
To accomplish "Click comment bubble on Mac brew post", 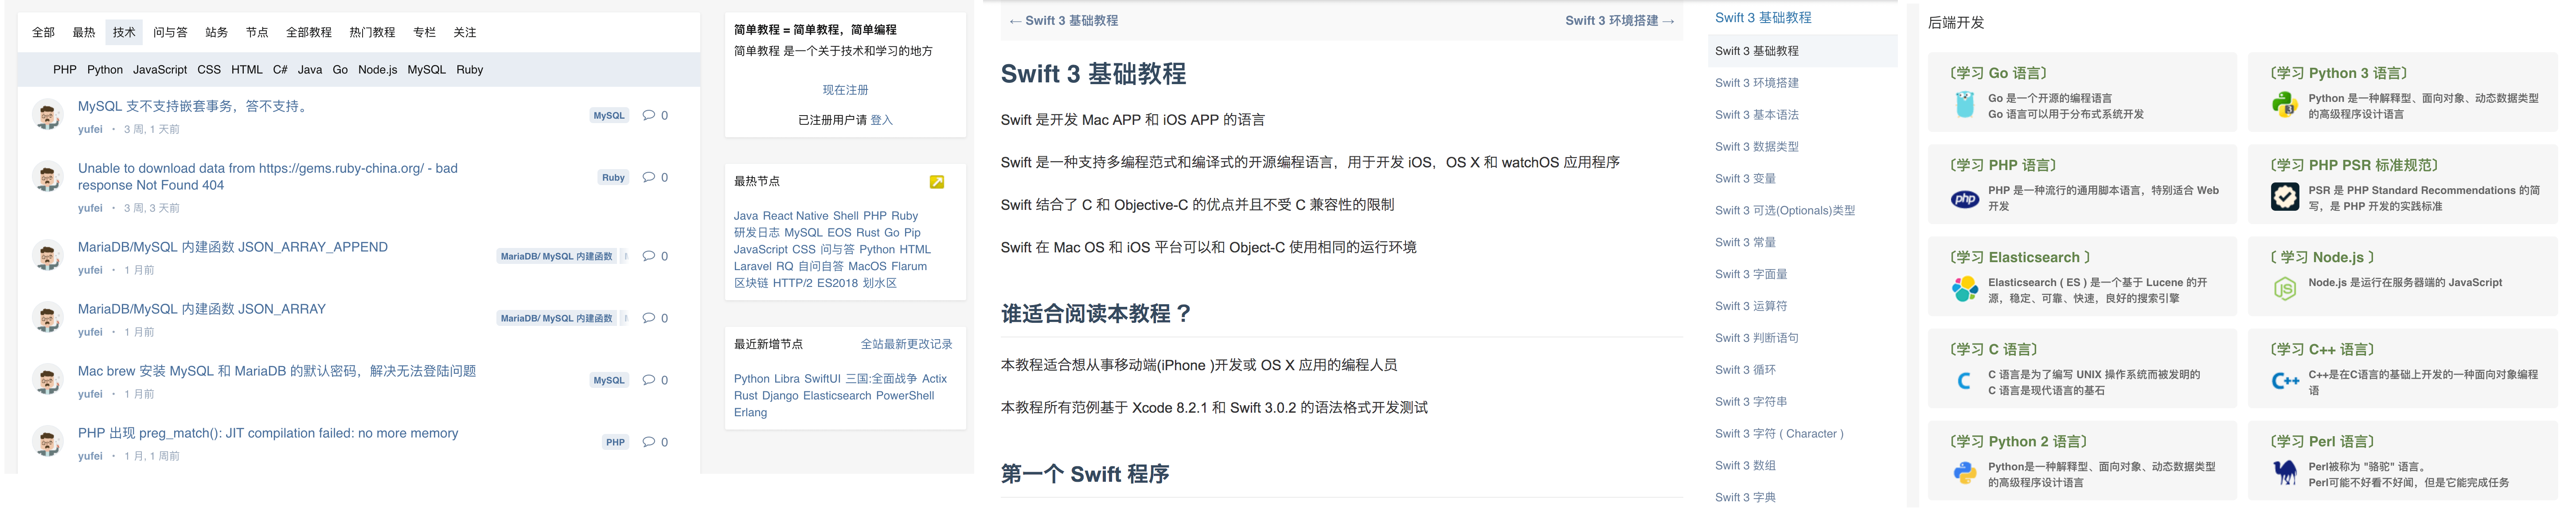I will tap(648, 380).
